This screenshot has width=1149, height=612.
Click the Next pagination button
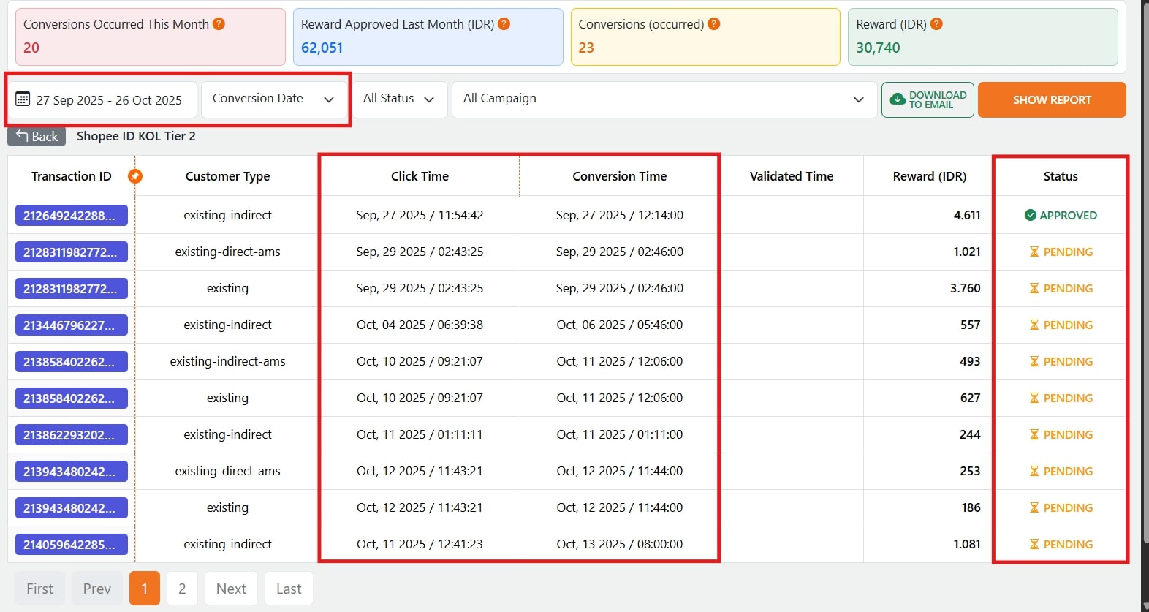pyautogui.click(x=231, y=589)
